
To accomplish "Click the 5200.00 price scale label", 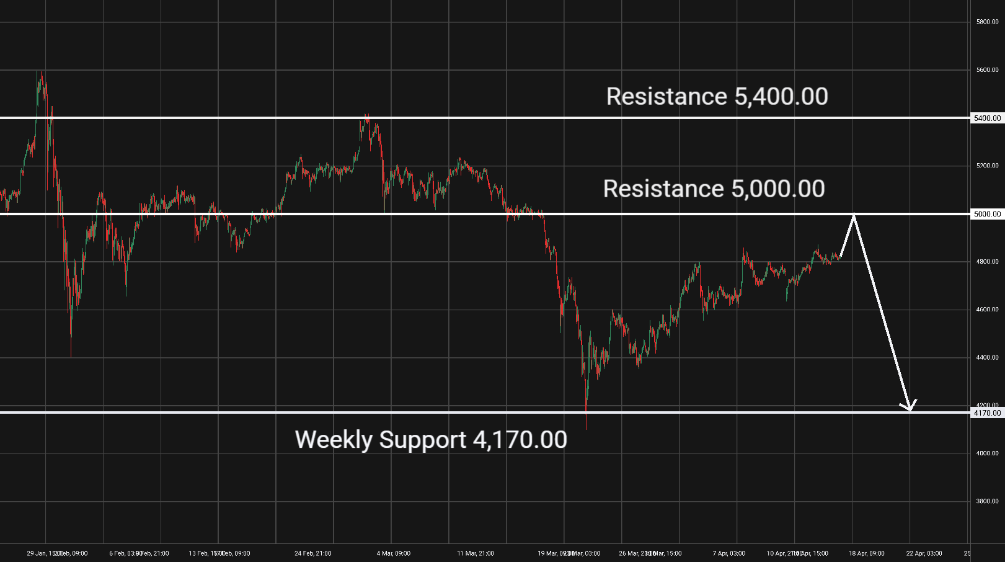I will pyautogui.click(x=987, y=166).
